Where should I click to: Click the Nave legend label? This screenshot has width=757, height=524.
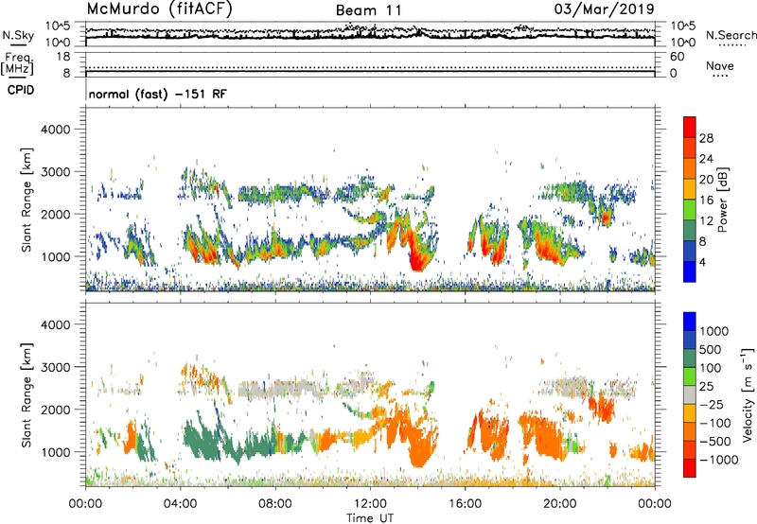tap(720, 65)
